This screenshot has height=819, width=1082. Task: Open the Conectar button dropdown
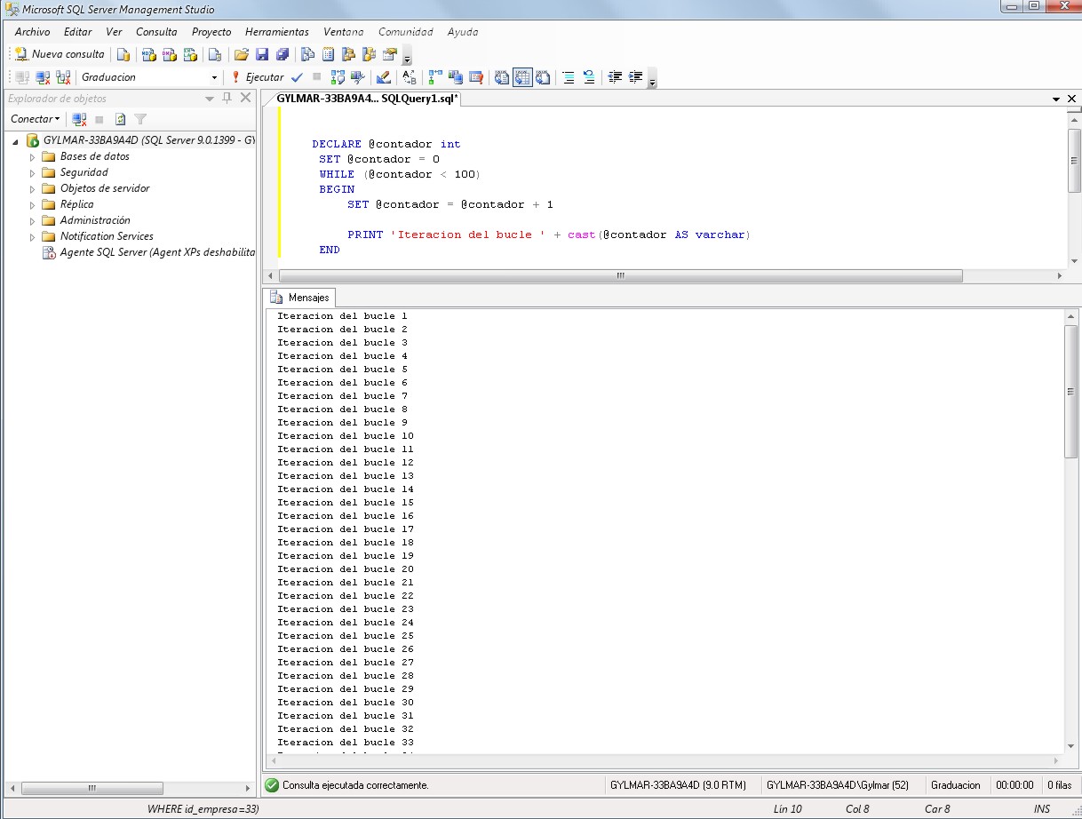click(x=55, y=119)
